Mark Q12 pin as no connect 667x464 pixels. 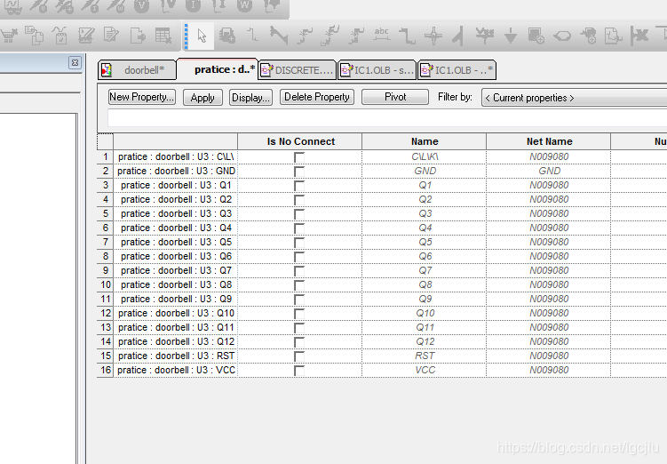(299, 342)
